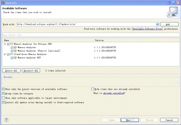Click the Next > button
The width and height of the screenshot is (181, 125).
129,120
